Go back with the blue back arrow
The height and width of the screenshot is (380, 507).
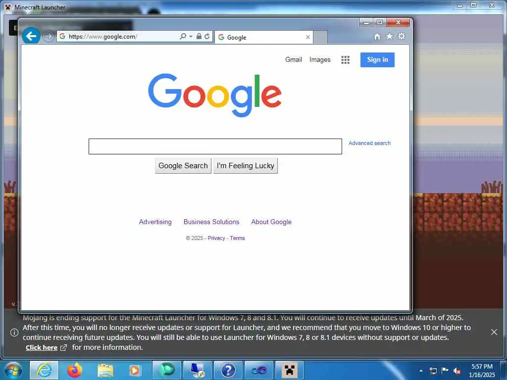click(x=31, y=36)
